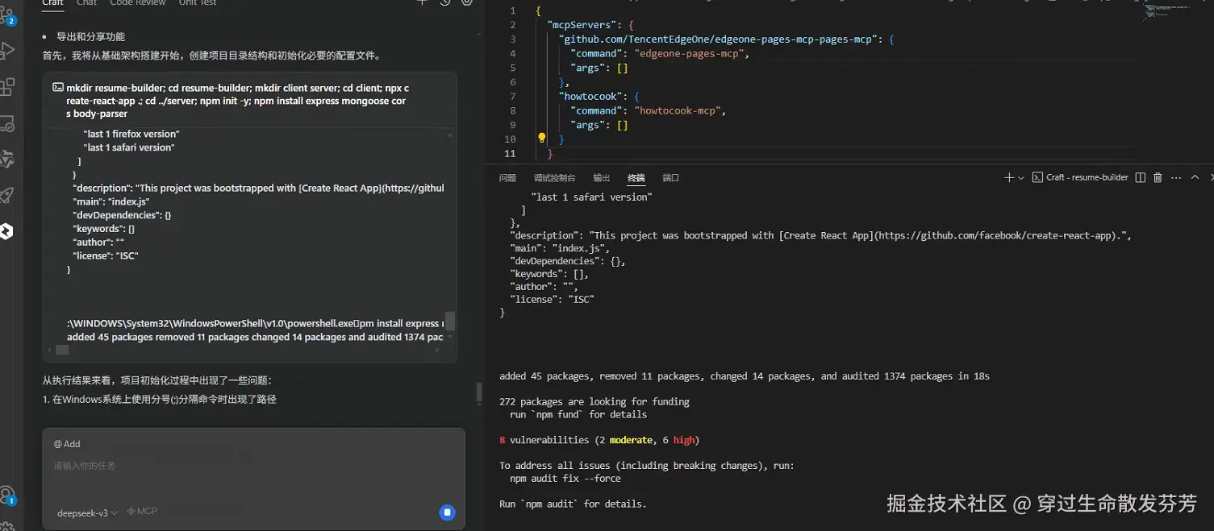Switch to the Unit Test tab
Screen dimensions: 1214x531
(x=198, y=3)
